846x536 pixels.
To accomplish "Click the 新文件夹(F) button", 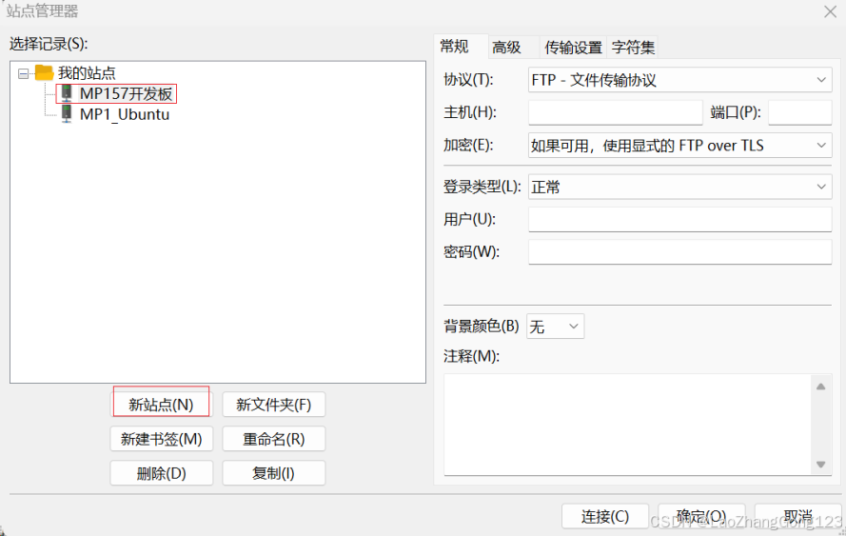I will pos(273,405).
